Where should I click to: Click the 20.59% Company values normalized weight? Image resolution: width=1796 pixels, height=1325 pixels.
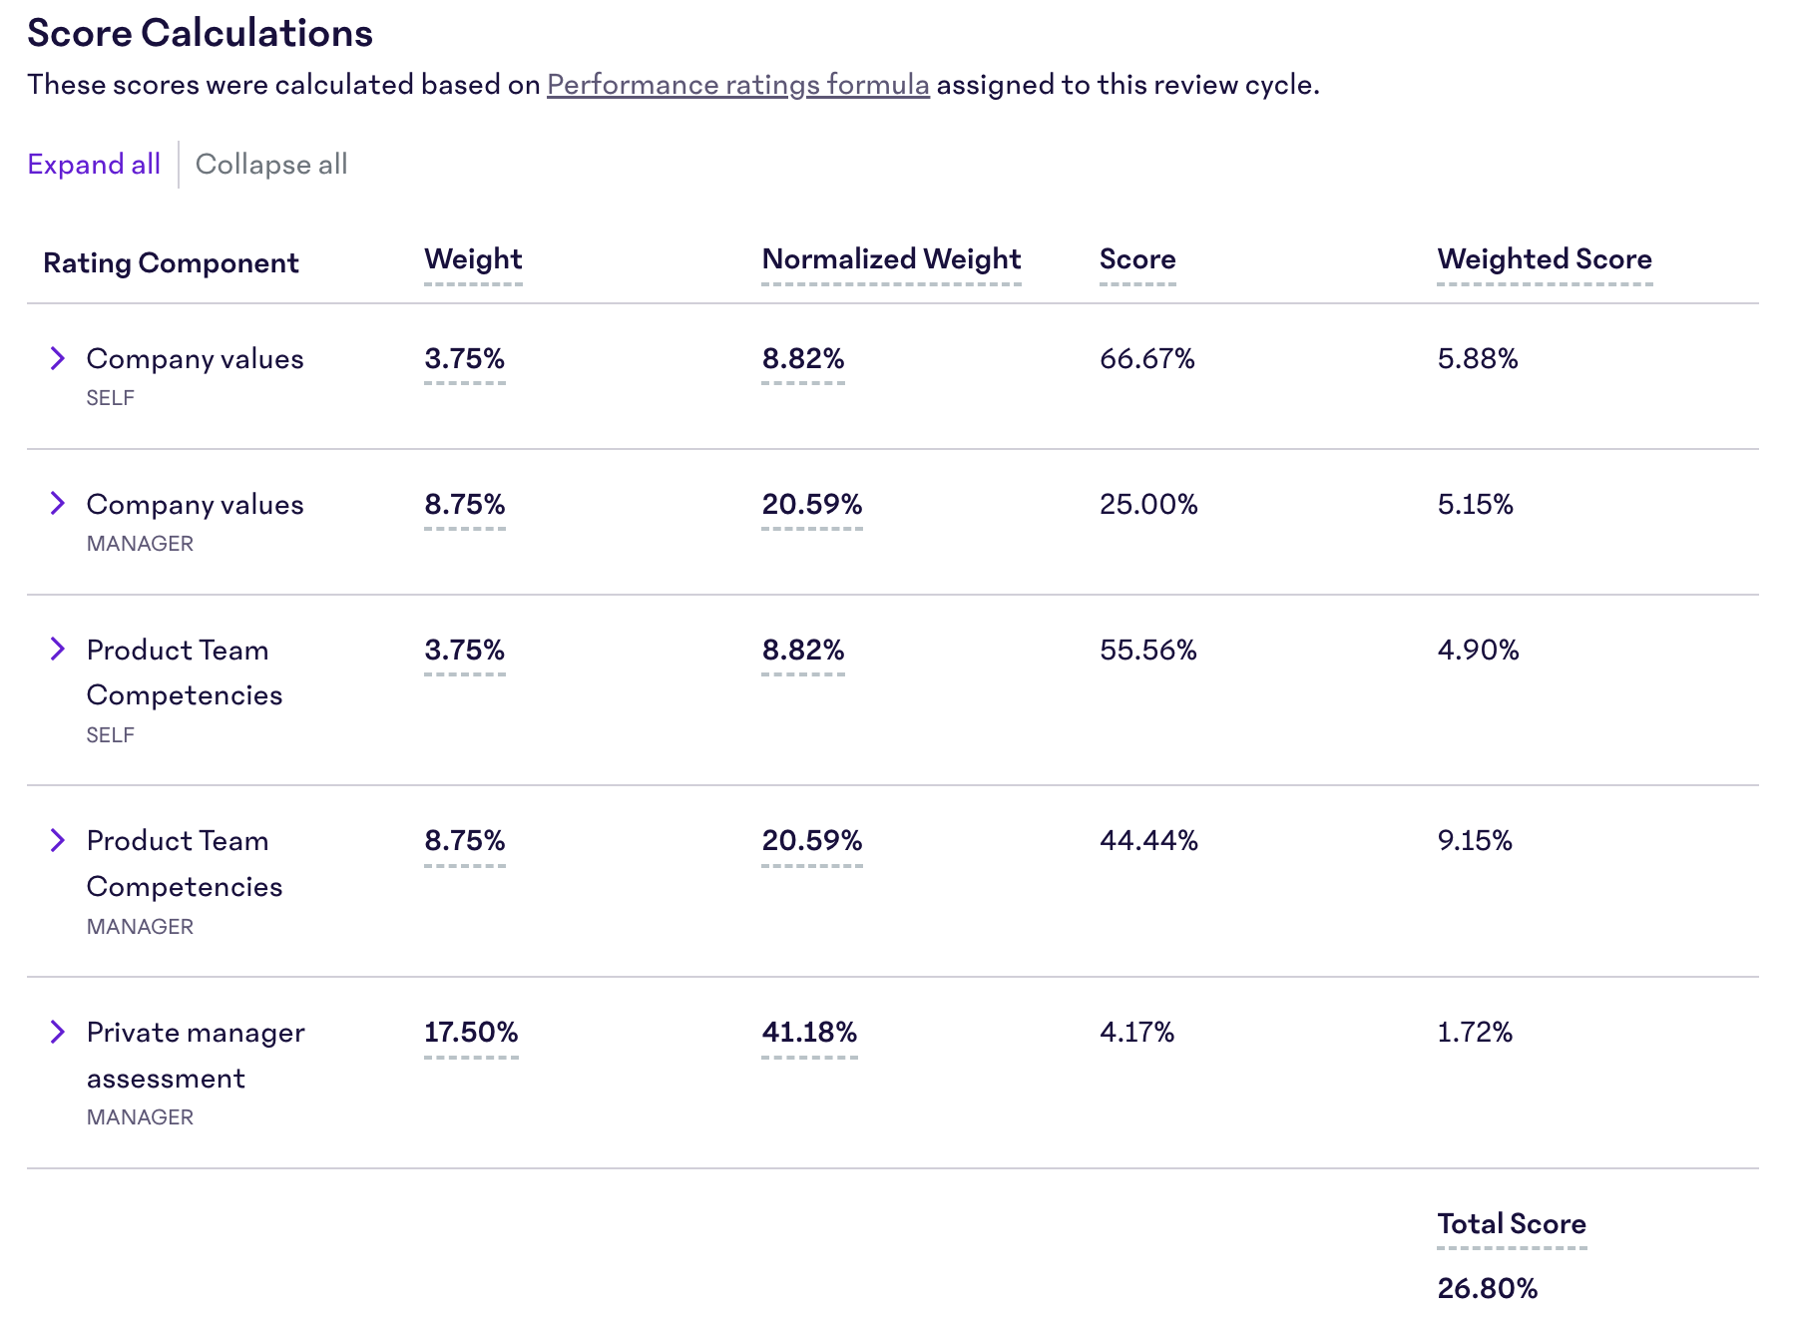point(812,505)
